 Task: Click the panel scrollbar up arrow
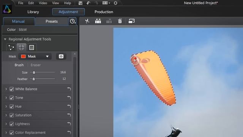click(75, 54)
